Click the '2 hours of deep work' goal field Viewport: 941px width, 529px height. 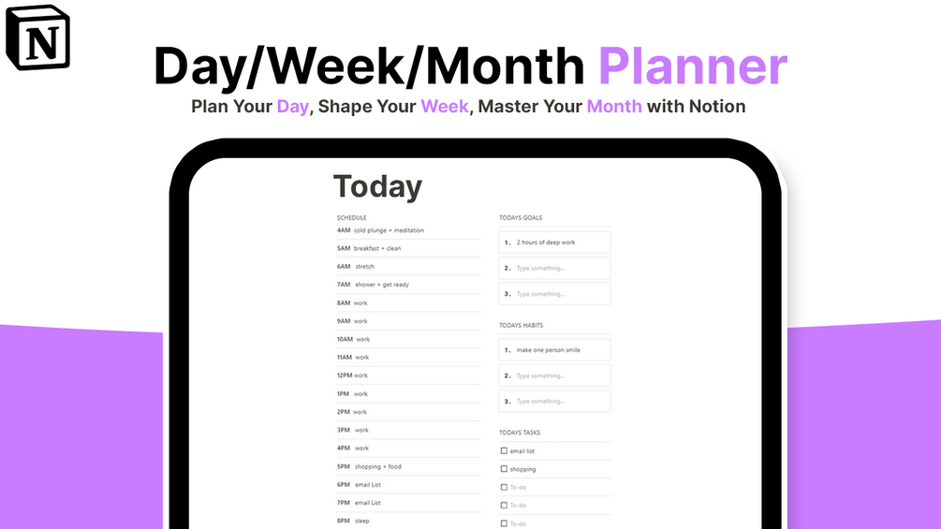point(554,242)
